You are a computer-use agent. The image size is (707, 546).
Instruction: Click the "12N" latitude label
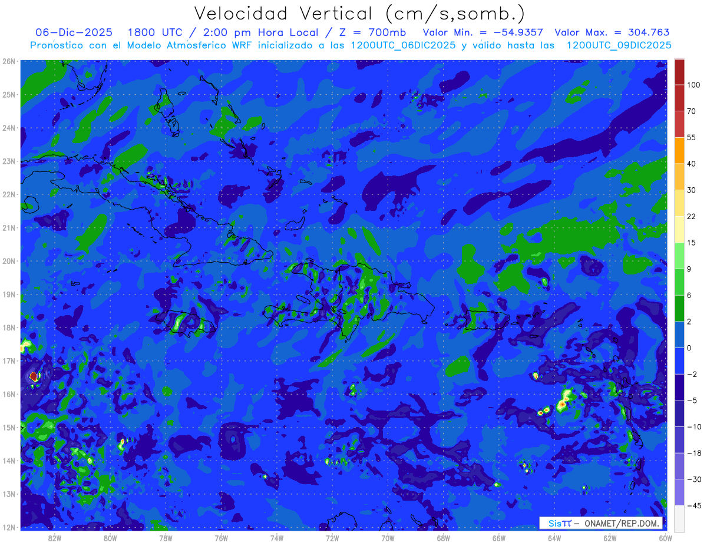tap(9, 527)
